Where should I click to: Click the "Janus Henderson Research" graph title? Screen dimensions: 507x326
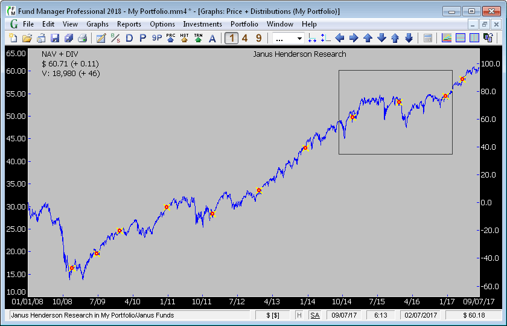point(299,54)
